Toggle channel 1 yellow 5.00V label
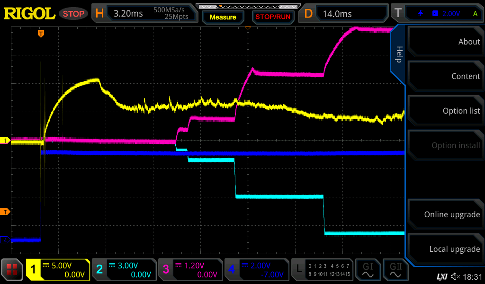485x284 pixels. pyautogui.click(x=58, y=270)
